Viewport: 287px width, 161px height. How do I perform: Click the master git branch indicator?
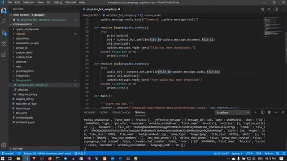point(8,153)
